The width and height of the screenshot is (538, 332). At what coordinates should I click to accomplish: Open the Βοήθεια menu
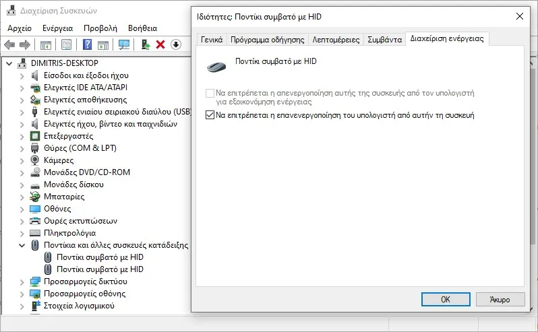[142, 28]
